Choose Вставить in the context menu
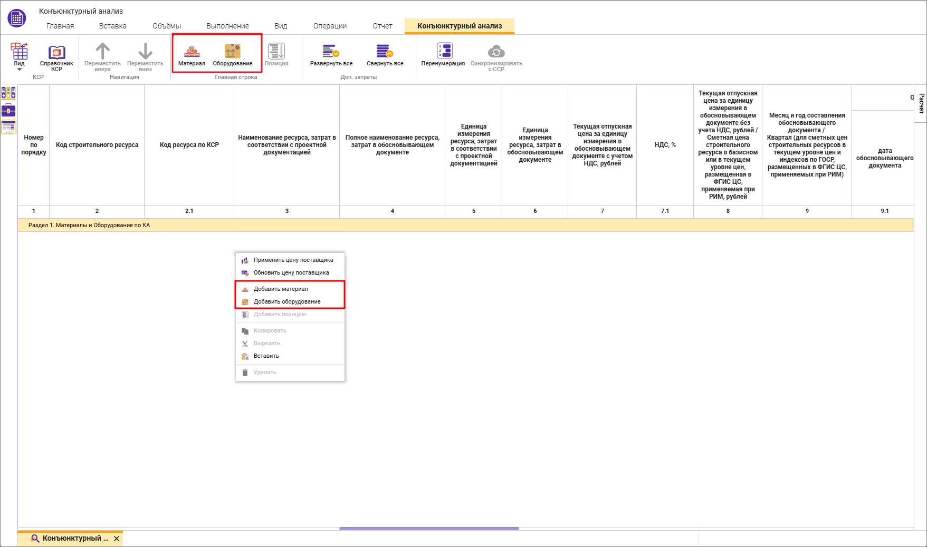Image resolution: width=927 pixels, height=547 pixels. 266,356
